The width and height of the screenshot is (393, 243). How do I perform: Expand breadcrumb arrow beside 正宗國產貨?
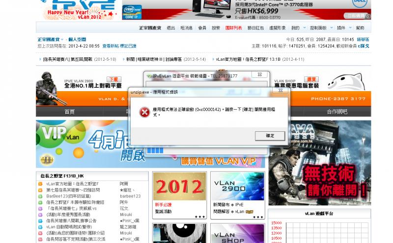pos(62,40)
